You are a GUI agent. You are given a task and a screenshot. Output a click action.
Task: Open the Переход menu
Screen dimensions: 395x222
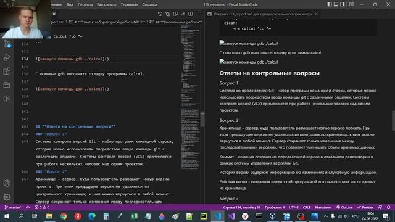tap(85, 4)
